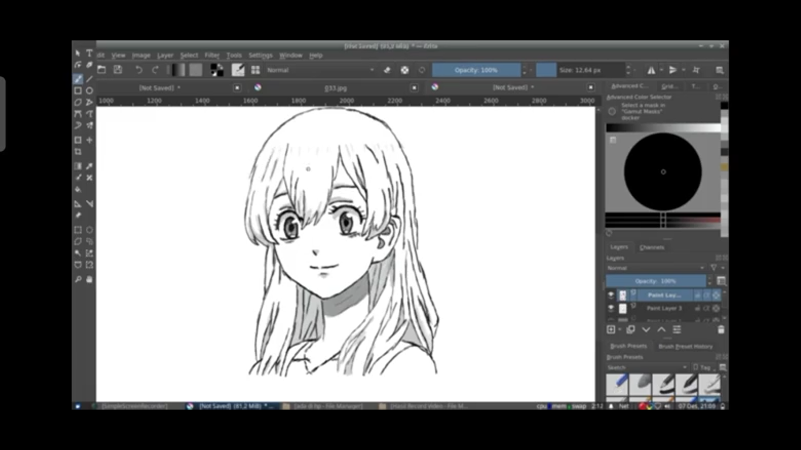
Task: Select the Freehand Brush tool
Action: pos(77,79)
